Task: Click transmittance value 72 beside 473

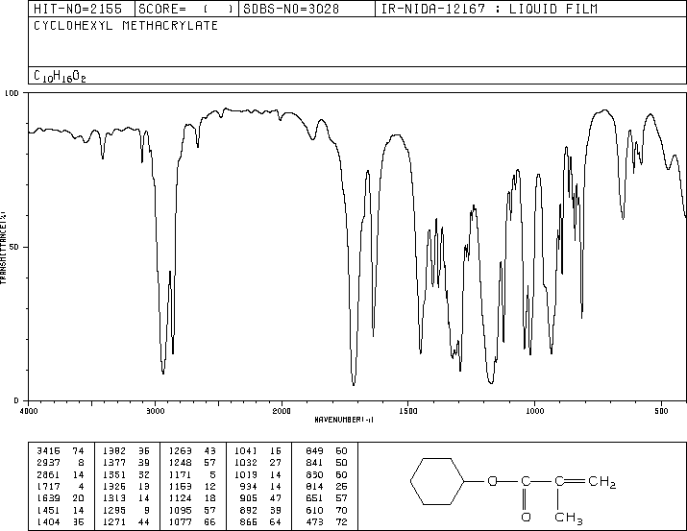Action: [341, 521]
